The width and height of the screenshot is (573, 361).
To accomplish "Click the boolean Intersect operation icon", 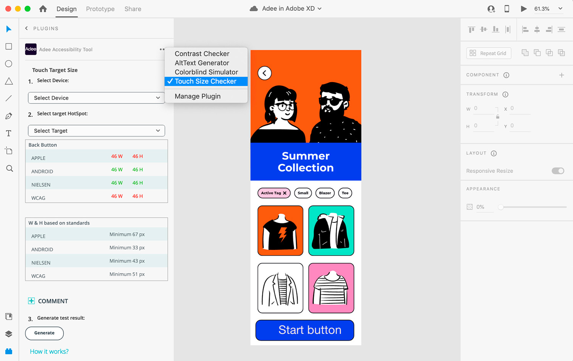I will click(549, 53).
